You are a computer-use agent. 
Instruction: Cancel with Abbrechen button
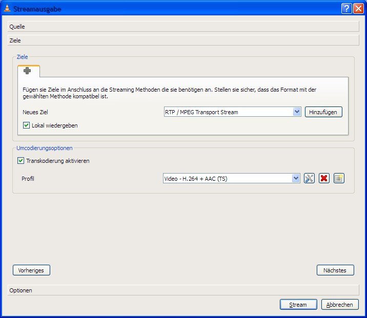pyautogui.click(x=340, y=305)
